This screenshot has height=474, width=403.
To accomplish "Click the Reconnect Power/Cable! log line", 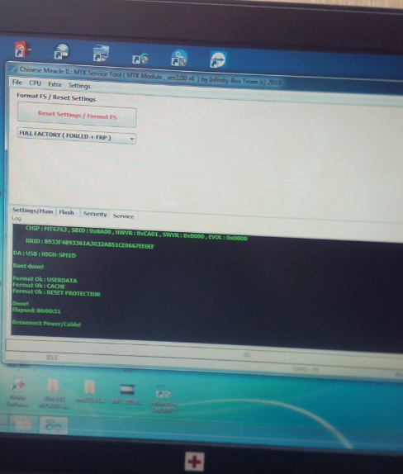I will tap(46, 323).
